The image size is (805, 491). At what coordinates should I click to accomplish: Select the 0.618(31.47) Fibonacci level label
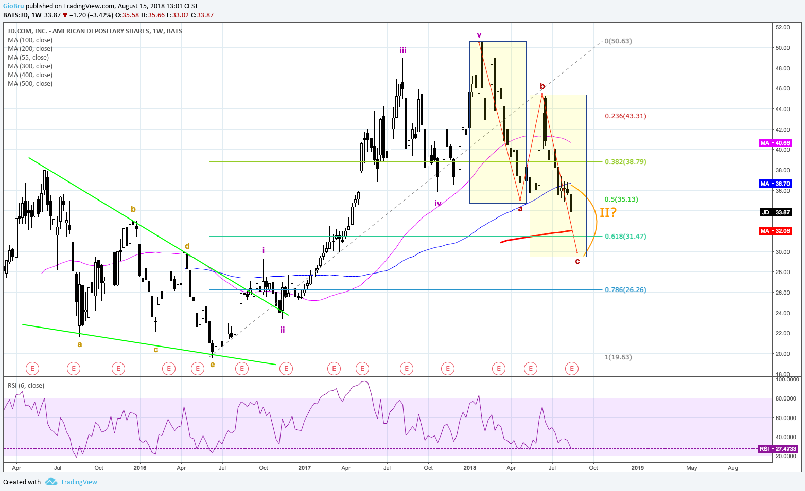(625, 236)
